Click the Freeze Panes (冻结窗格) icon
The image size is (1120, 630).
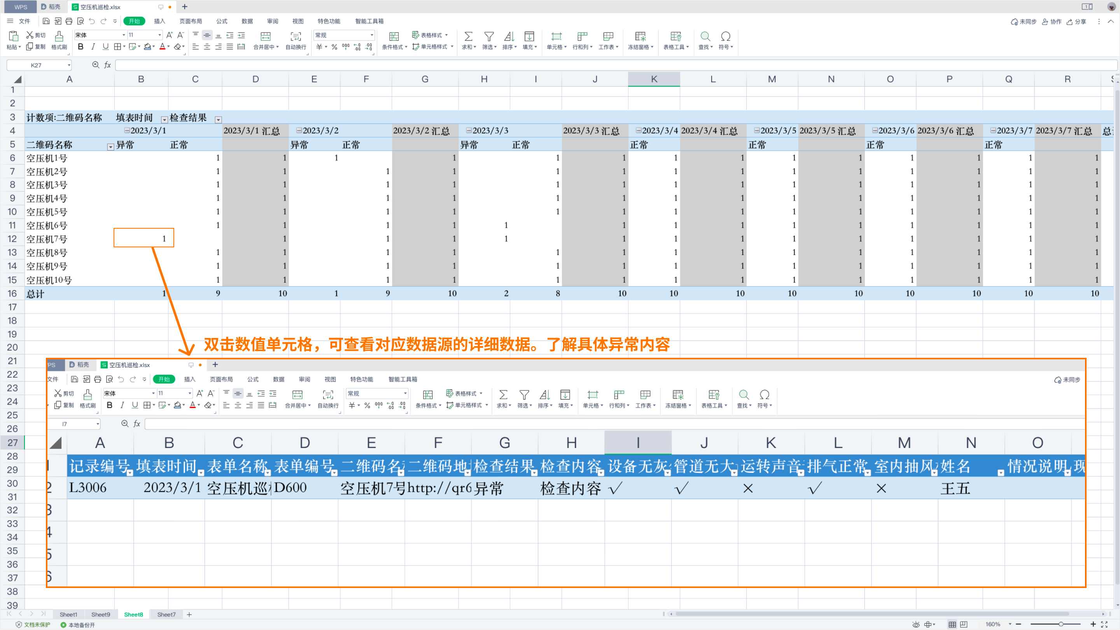tap(640, 37)
